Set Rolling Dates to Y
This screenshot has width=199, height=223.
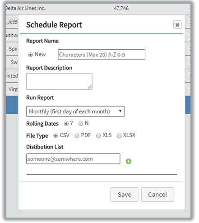point(66,124)
